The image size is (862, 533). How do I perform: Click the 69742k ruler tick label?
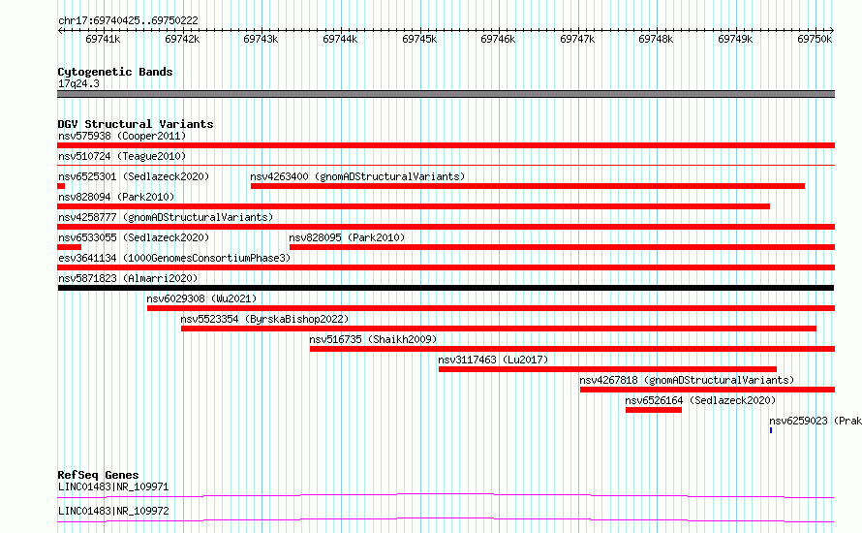tap(182, 39)
